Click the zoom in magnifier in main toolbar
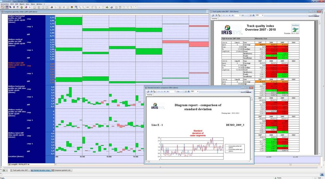The image size is (325, 179). 80,7
